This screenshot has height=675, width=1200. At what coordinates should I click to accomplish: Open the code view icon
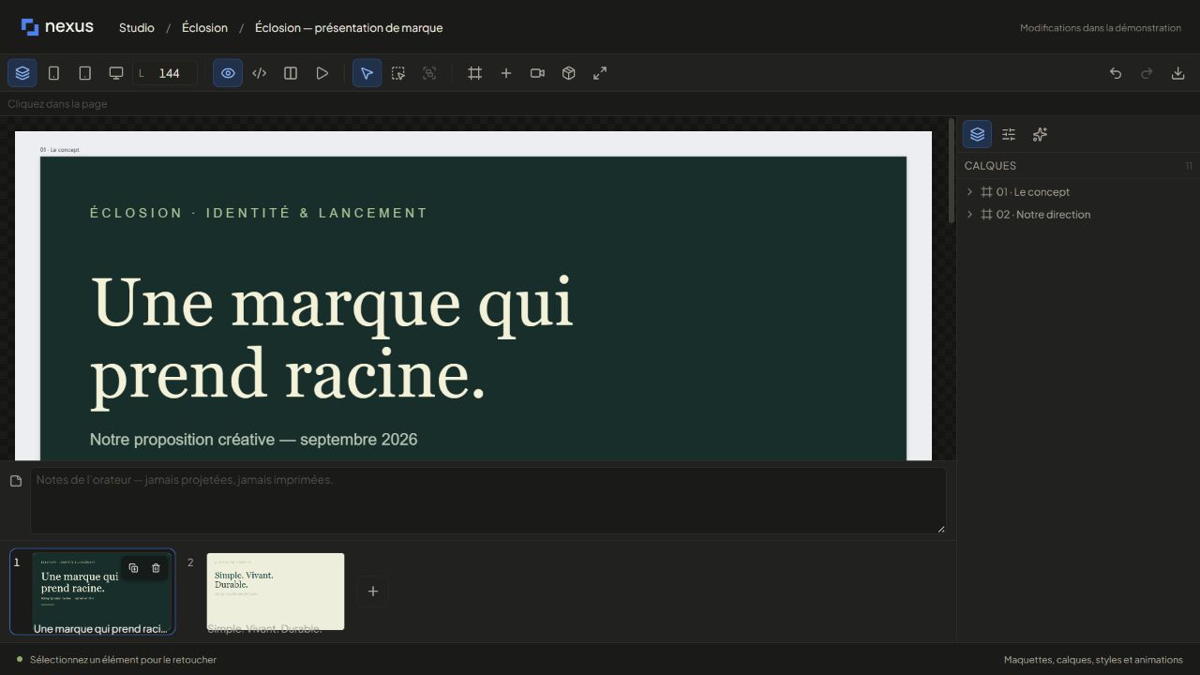(x=260, y=73)
